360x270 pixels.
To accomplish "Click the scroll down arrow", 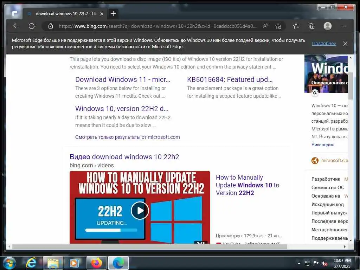I will (x=351, y=240).
